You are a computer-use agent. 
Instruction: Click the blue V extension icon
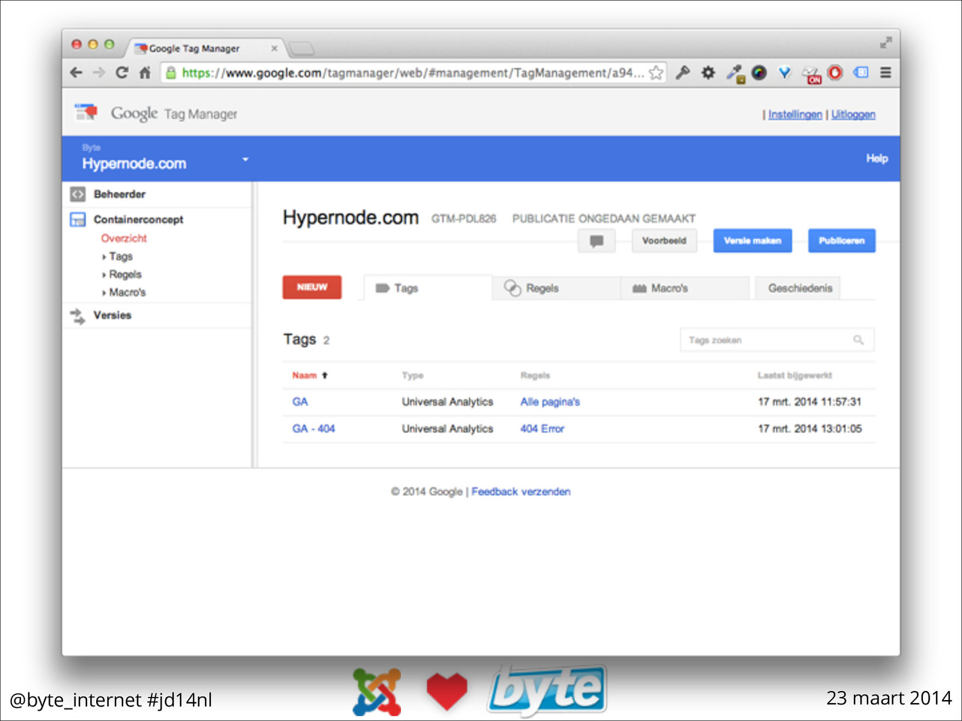pos(785,73)
